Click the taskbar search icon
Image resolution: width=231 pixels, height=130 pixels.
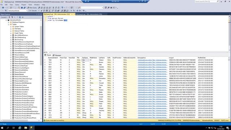click(8, 127)
